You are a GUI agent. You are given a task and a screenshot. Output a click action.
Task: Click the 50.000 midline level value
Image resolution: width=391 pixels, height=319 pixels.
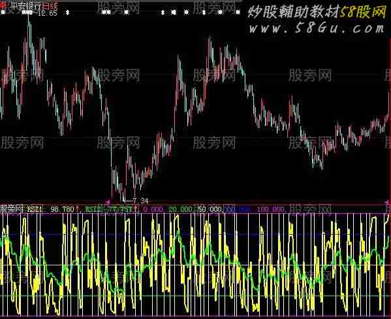tap(210, 209)
